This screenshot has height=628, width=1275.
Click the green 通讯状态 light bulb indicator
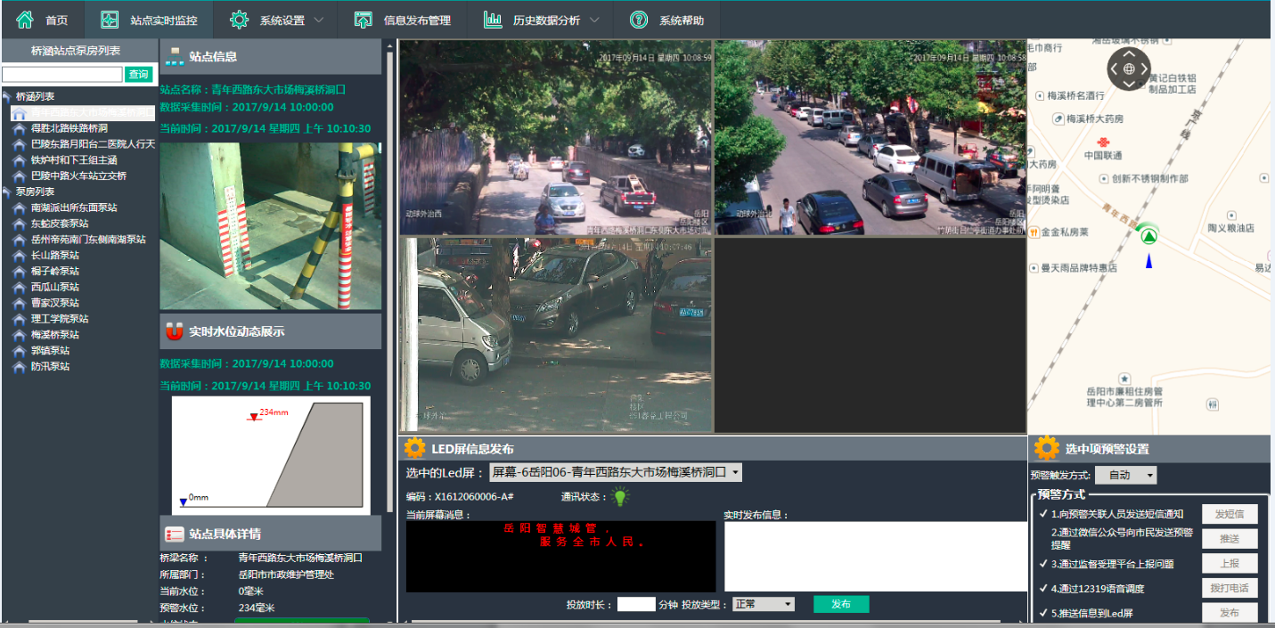620,497
